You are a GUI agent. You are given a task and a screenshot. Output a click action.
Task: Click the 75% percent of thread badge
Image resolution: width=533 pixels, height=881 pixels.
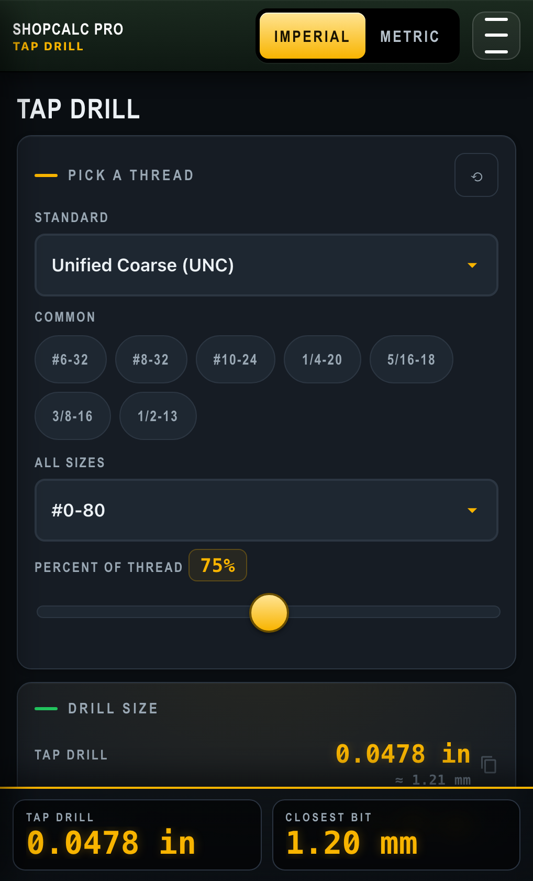click(218, 565)
